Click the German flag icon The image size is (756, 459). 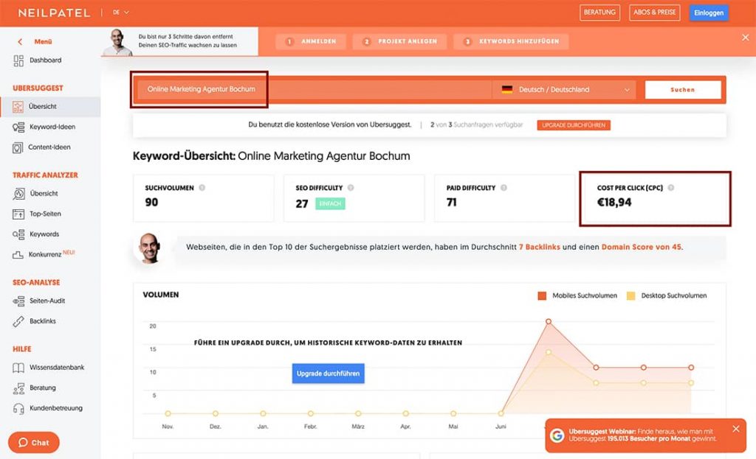click(506, 89)
